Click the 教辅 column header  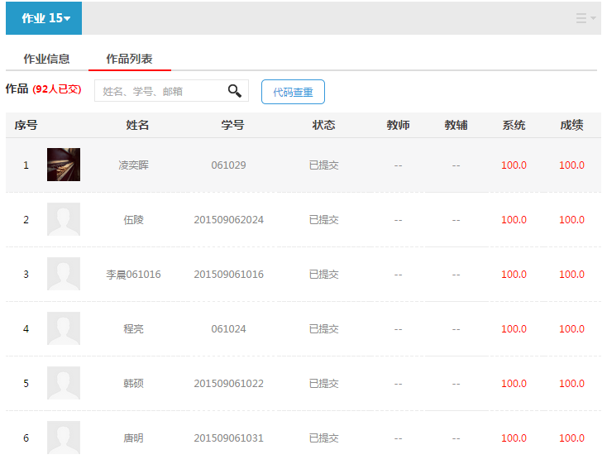pos(456,125)
